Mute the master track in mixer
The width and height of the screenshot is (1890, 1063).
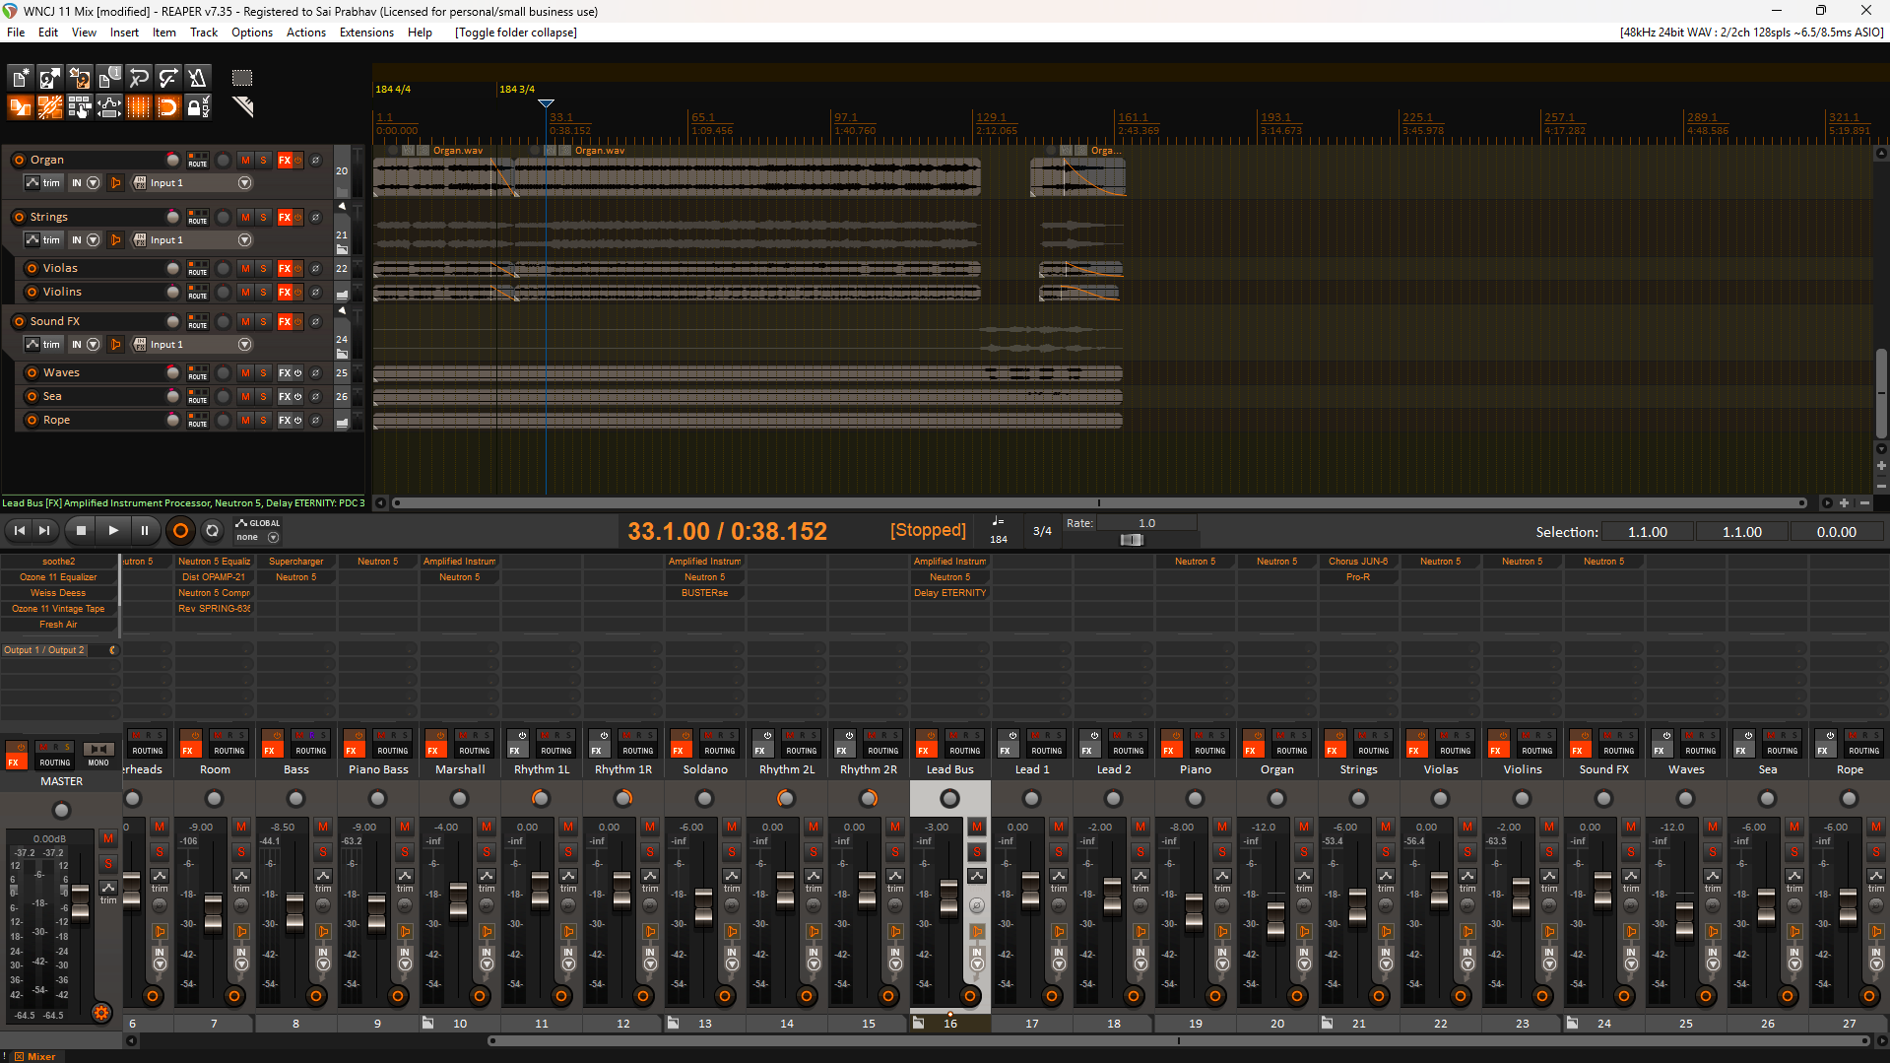coord(108,838)
